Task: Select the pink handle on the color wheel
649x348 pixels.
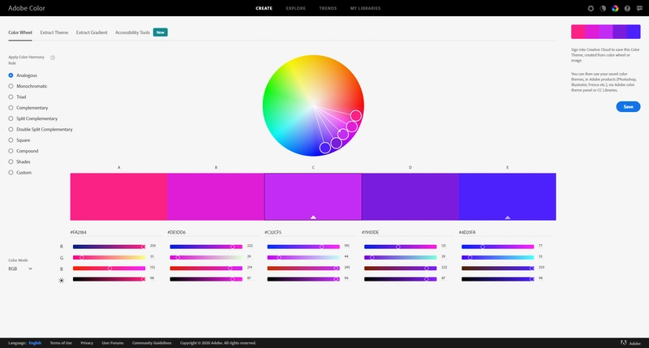Action: click(x=355, y=115)
